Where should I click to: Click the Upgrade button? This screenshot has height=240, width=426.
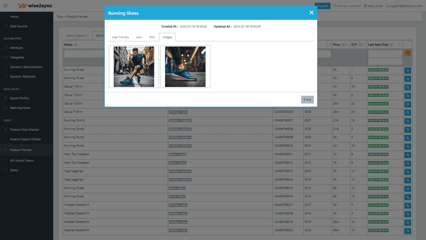click(x=323, y=6)
